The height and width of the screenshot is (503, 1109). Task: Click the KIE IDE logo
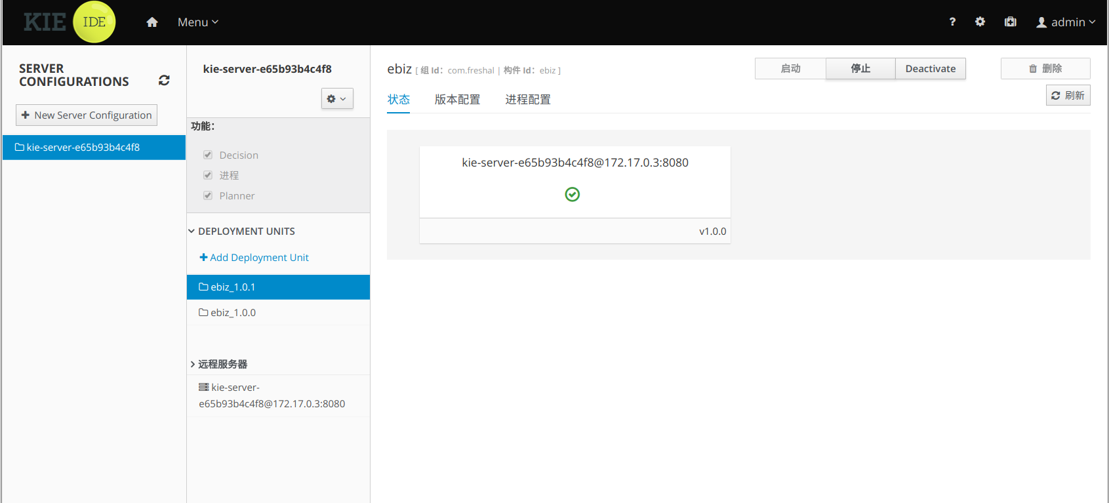[x=70, y=22]
